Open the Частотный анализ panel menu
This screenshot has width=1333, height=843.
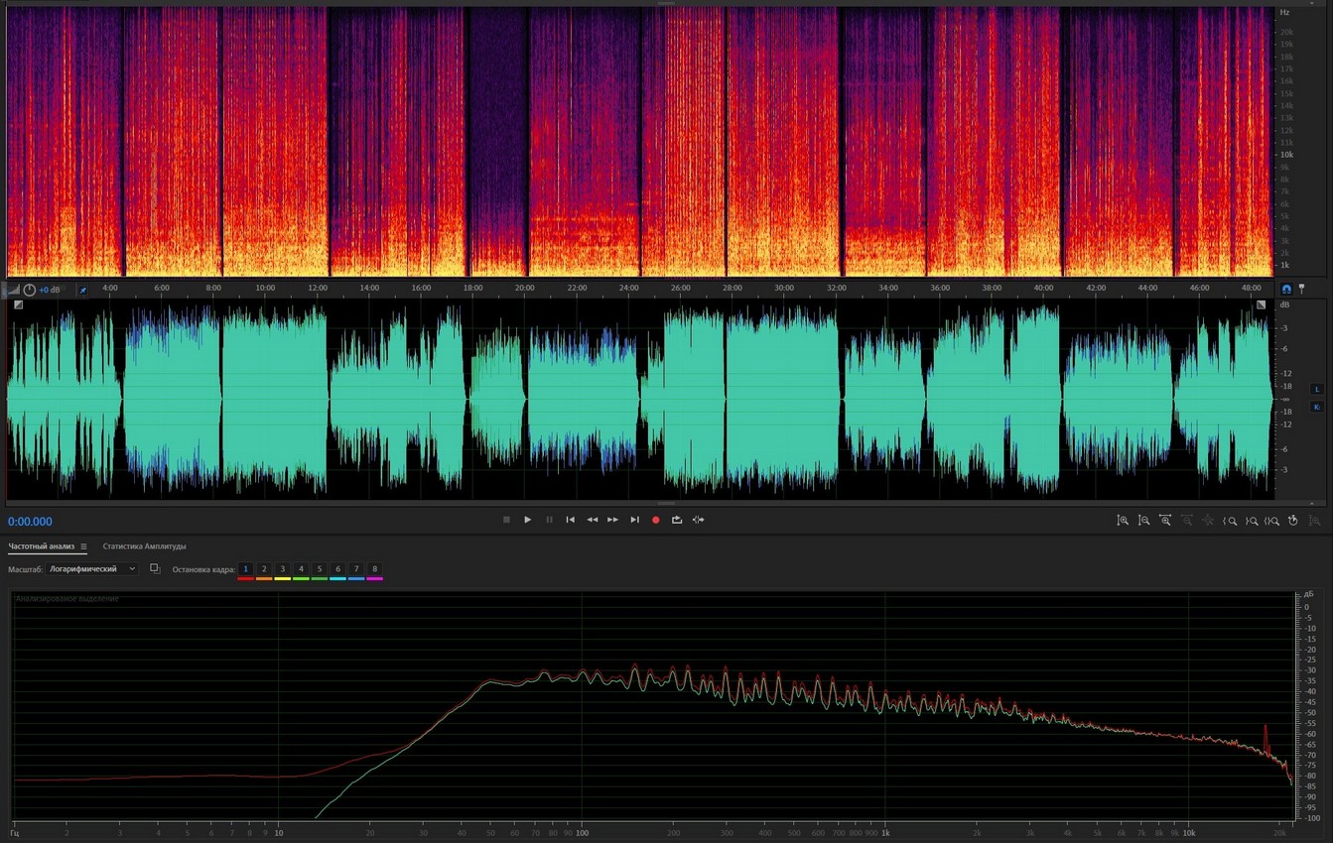(x=84, y=546)
